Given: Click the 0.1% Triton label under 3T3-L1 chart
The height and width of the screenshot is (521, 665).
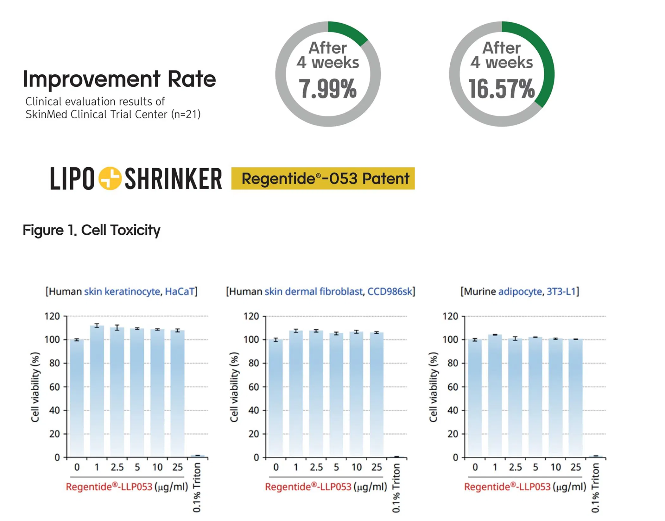Looking at the screenshot, I should pos(595,487).
